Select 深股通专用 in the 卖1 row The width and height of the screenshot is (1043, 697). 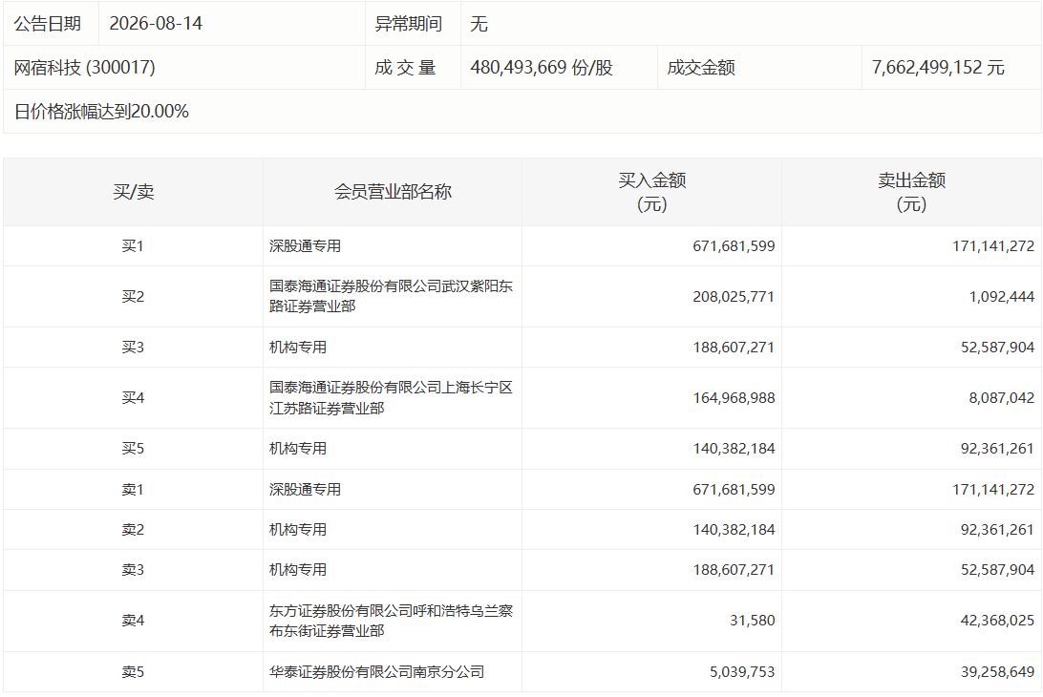305,490
